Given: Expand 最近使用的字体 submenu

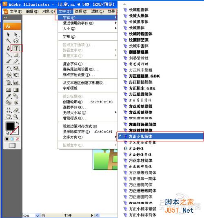Looking at the screenshot, I should pos(87,23).
